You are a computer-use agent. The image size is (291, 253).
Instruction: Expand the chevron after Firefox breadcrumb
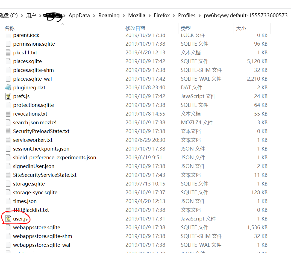click(174, 16)
